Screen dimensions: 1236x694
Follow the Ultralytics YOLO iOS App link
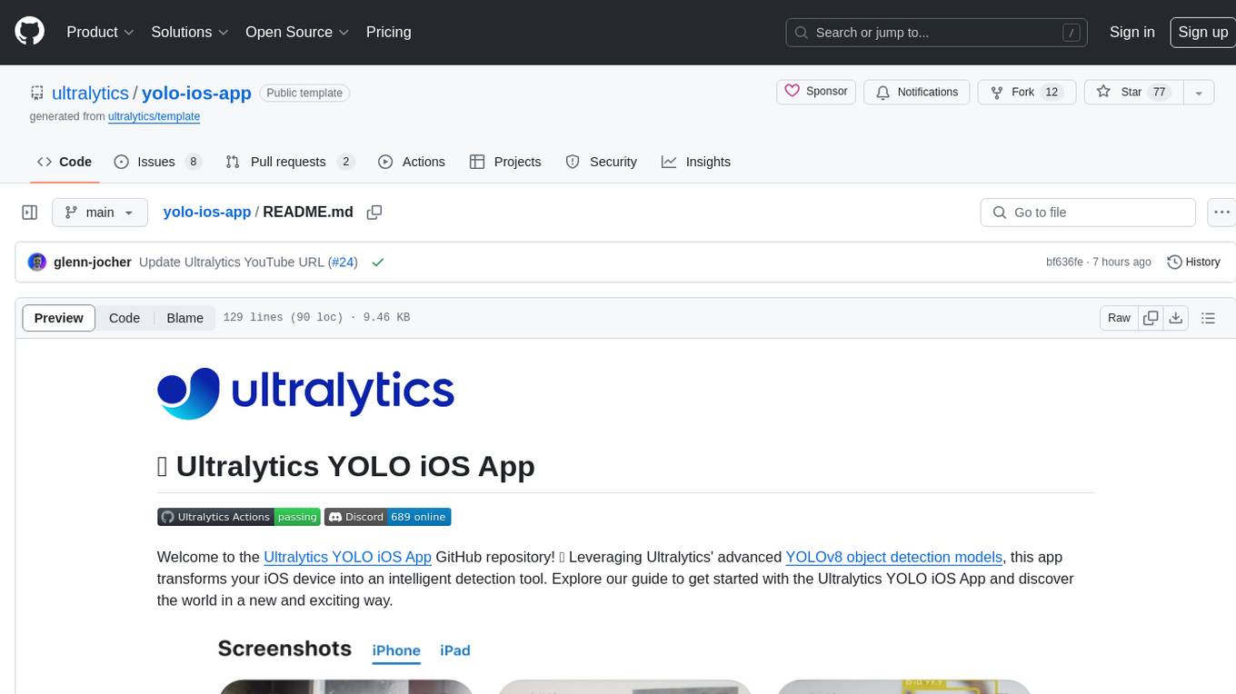(347, 557)
